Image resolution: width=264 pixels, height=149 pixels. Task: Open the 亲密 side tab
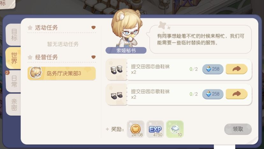pos(14,105)
